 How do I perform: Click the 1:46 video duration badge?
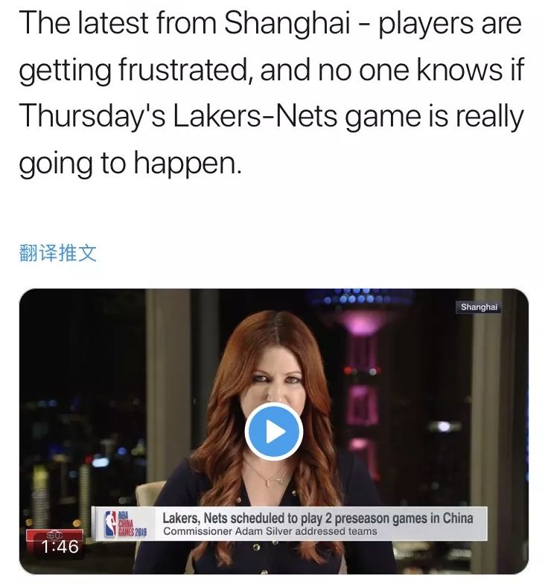tap(60, 547)
